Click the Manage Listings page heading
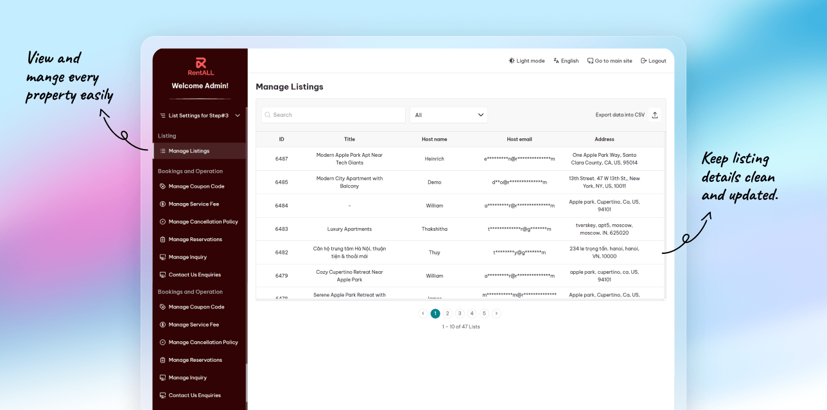This screenshot has height=410, width=827. pos(290,87)
